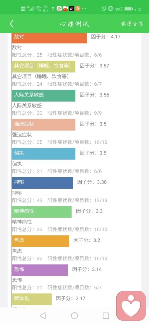Tap 截图分享 to share screenshot
149x324 pixels.
click(x=132, y=24)
